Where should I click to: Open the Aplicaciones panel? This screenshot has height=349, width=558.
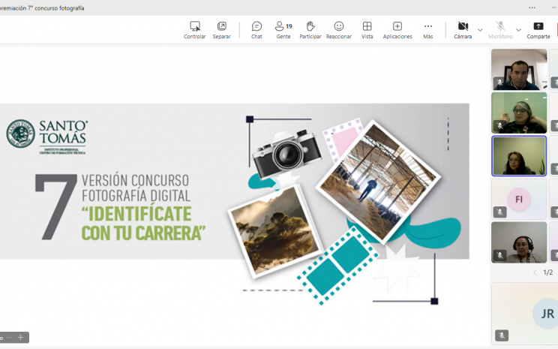pos(397,30)
